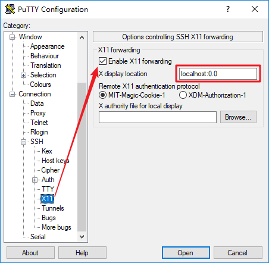This screenshot has width=269, height=263.
Task: Select MIT-Magic-Cookie-1 authentication protocol
Action: coord(102,95)
